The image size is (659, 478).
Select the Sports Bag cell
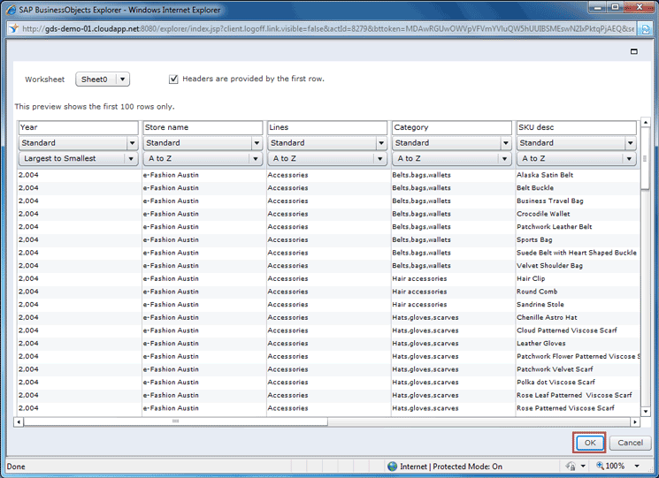[534, 240]
